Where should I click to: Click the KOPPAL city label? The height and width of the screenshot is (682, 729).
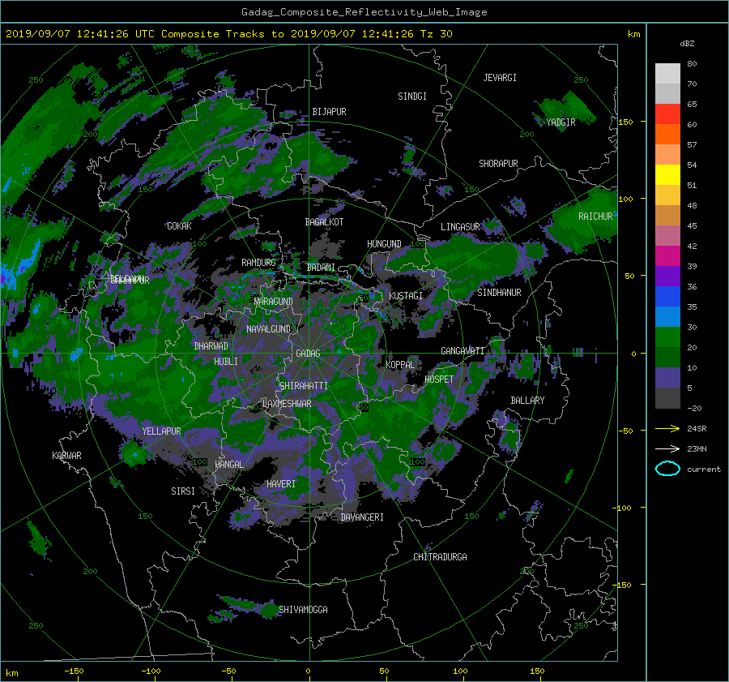tap(400, 364)
